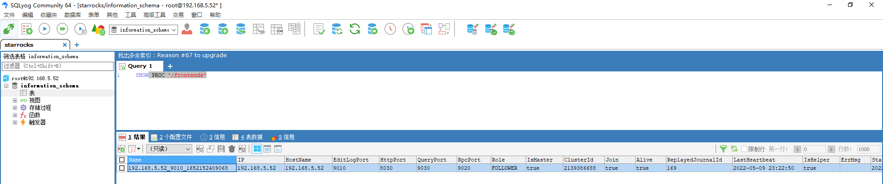Click the green circular refresh icon
The width and height of the screenshot is (883, 184).
pos(355,29)
